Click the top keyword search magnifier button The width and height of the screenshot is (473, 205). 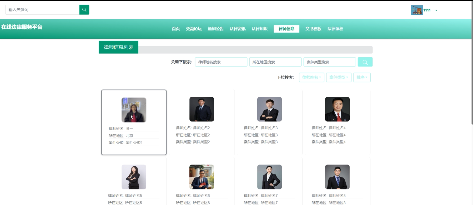[84, 10]
